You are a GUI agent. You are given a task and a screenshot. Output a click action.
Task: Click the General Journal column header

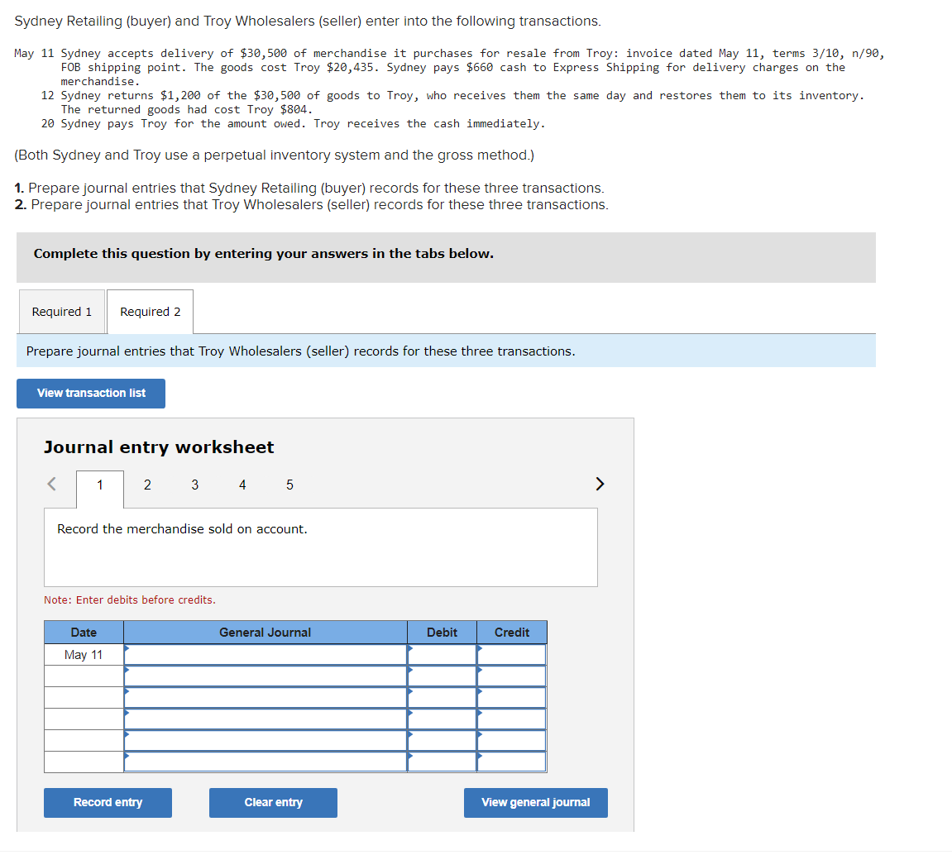266,633
